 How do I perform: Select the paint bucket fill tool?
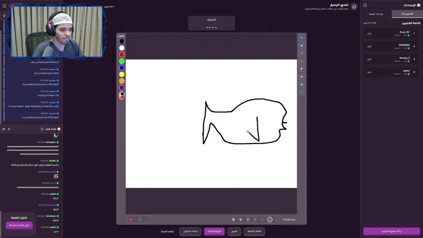pyautogui.click(x=301, y=84)
